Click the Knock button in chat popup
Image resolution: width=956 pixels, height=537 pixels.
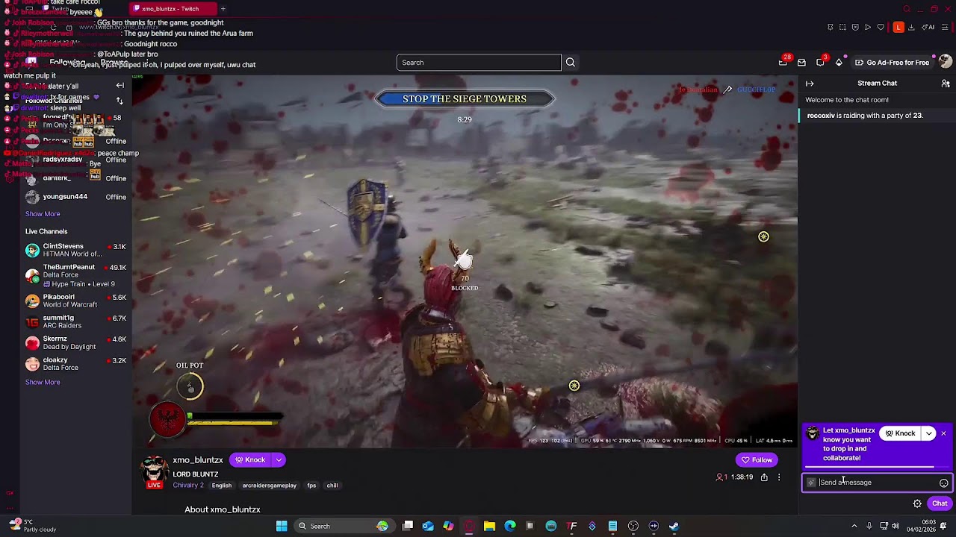[900, 433]
